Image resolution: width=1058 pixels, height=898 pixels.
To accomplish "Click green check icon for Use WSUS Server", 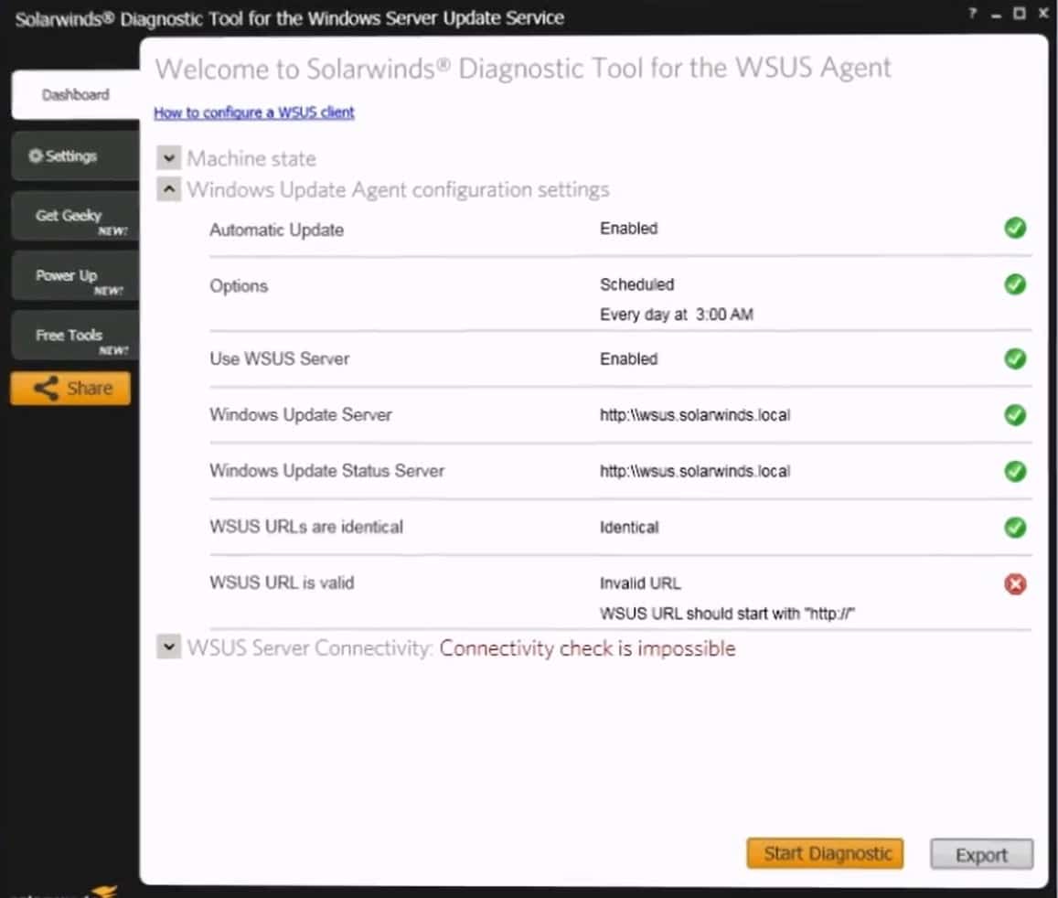I will [x=1015, y=358].
